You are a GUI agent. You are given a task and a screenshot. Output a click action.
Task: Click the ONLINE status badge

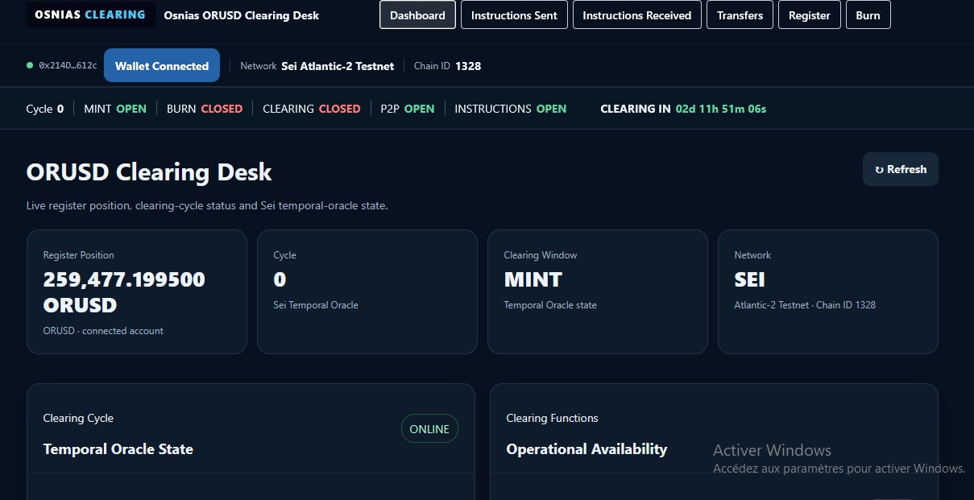[429, 429]
